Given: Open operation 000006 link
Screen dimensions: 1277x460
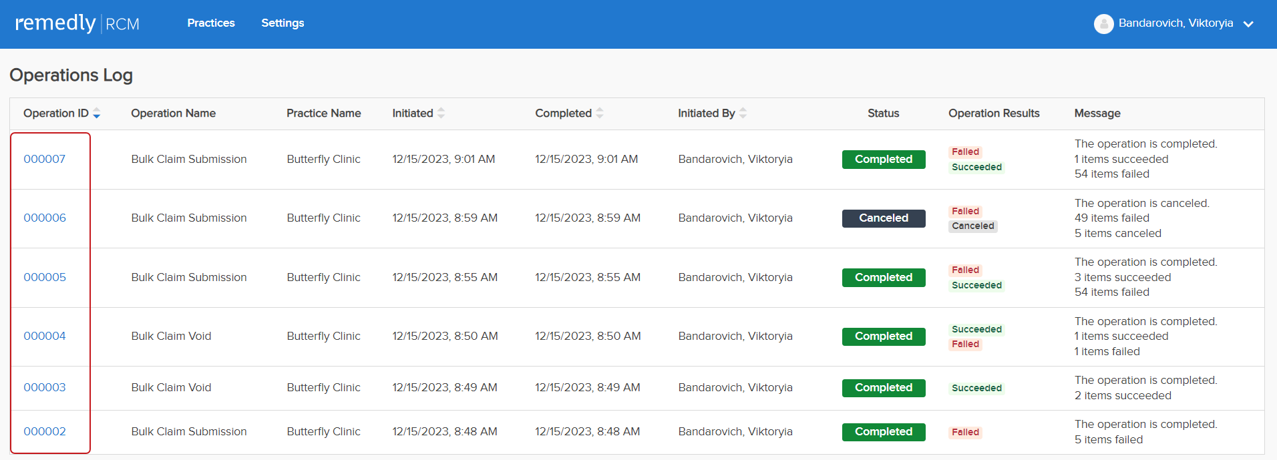Looking at the screenshot, I should pyautogui.click(x=45, y=218).
